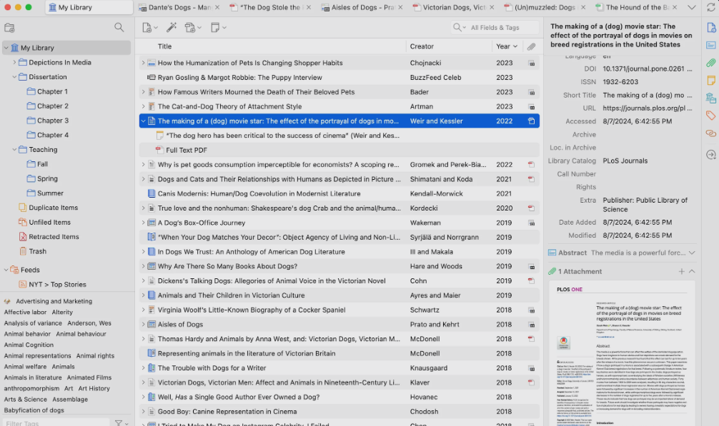Open the Aisles of Dogs tab
The height and width of the screenshot is (426, 719).
click(x=362, y=7)
